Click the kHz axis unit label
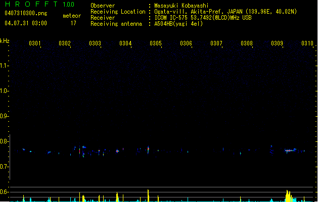318x202 pixels. pyautogui.click(x=5, y=41)
